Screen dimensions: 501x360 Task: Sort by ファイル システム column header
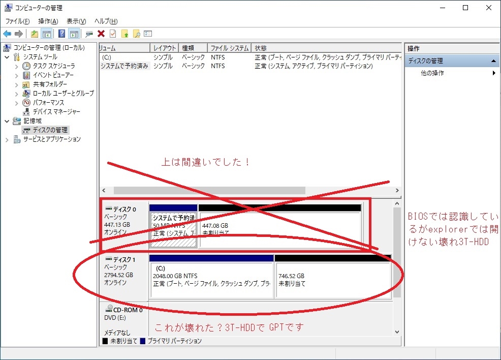[229, 48]
